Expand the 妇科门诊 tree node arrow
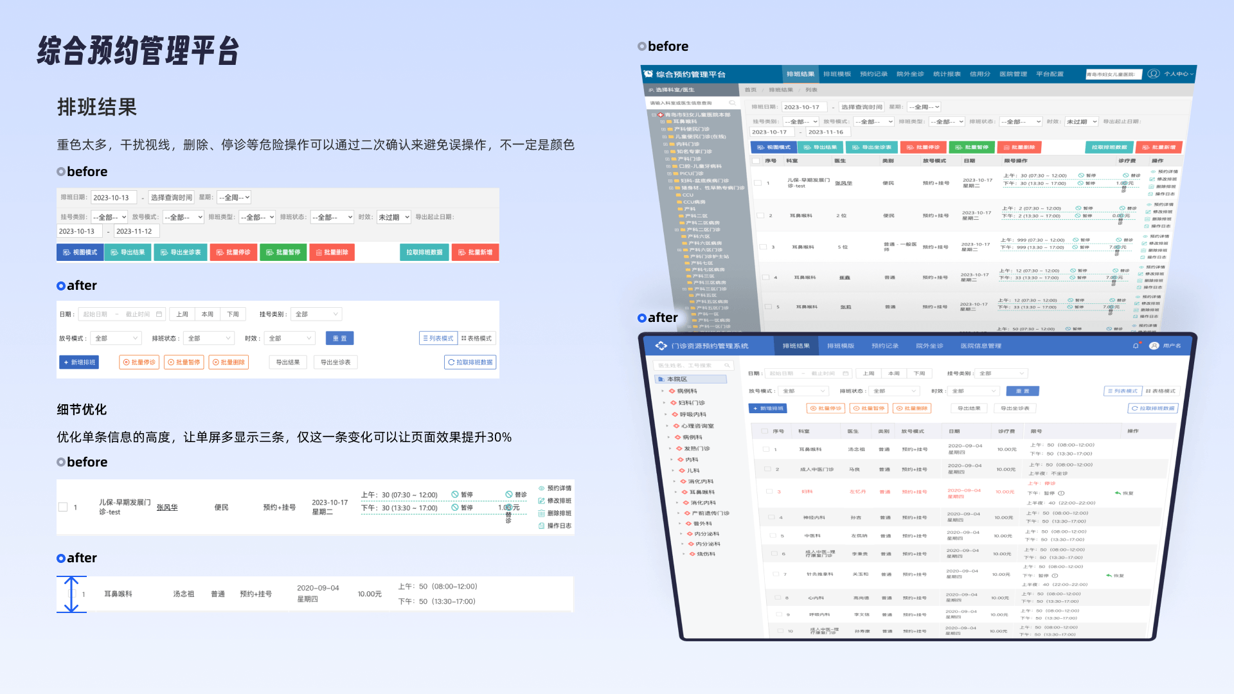The width and height of the screenshot is (1234, 694). point(665,403)
